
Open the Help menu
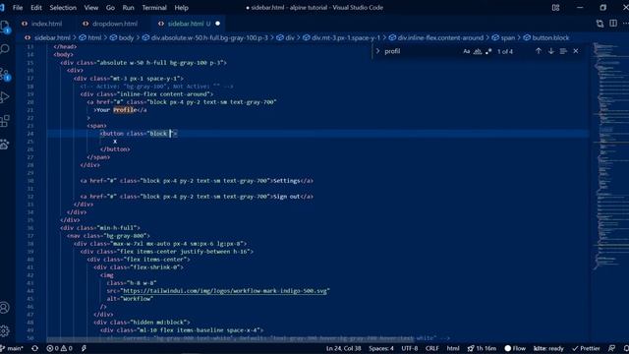pos(181,8)
